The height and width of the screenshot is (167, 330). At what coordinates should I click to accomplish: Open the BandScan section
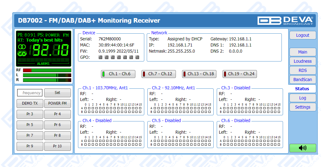click(x=302, y=80)
